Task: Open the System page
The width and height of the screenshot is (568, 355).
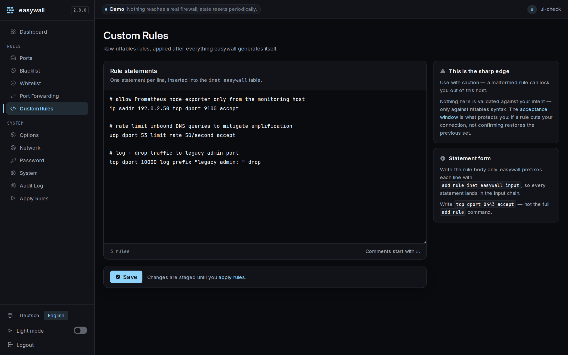Action: tap(47, 173)
